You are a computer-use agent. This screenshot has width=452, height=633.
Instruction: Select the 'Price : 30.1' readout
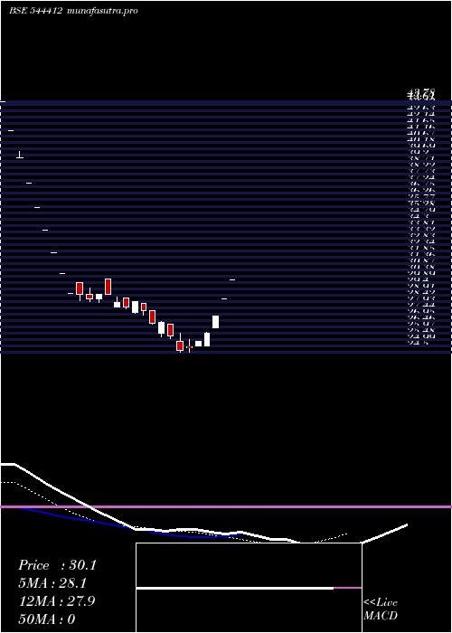click(x=57, y=565)
